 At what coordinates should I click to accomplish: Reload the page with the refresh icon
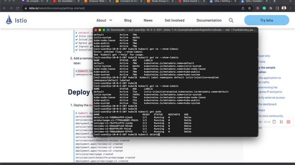pos(18,8)
